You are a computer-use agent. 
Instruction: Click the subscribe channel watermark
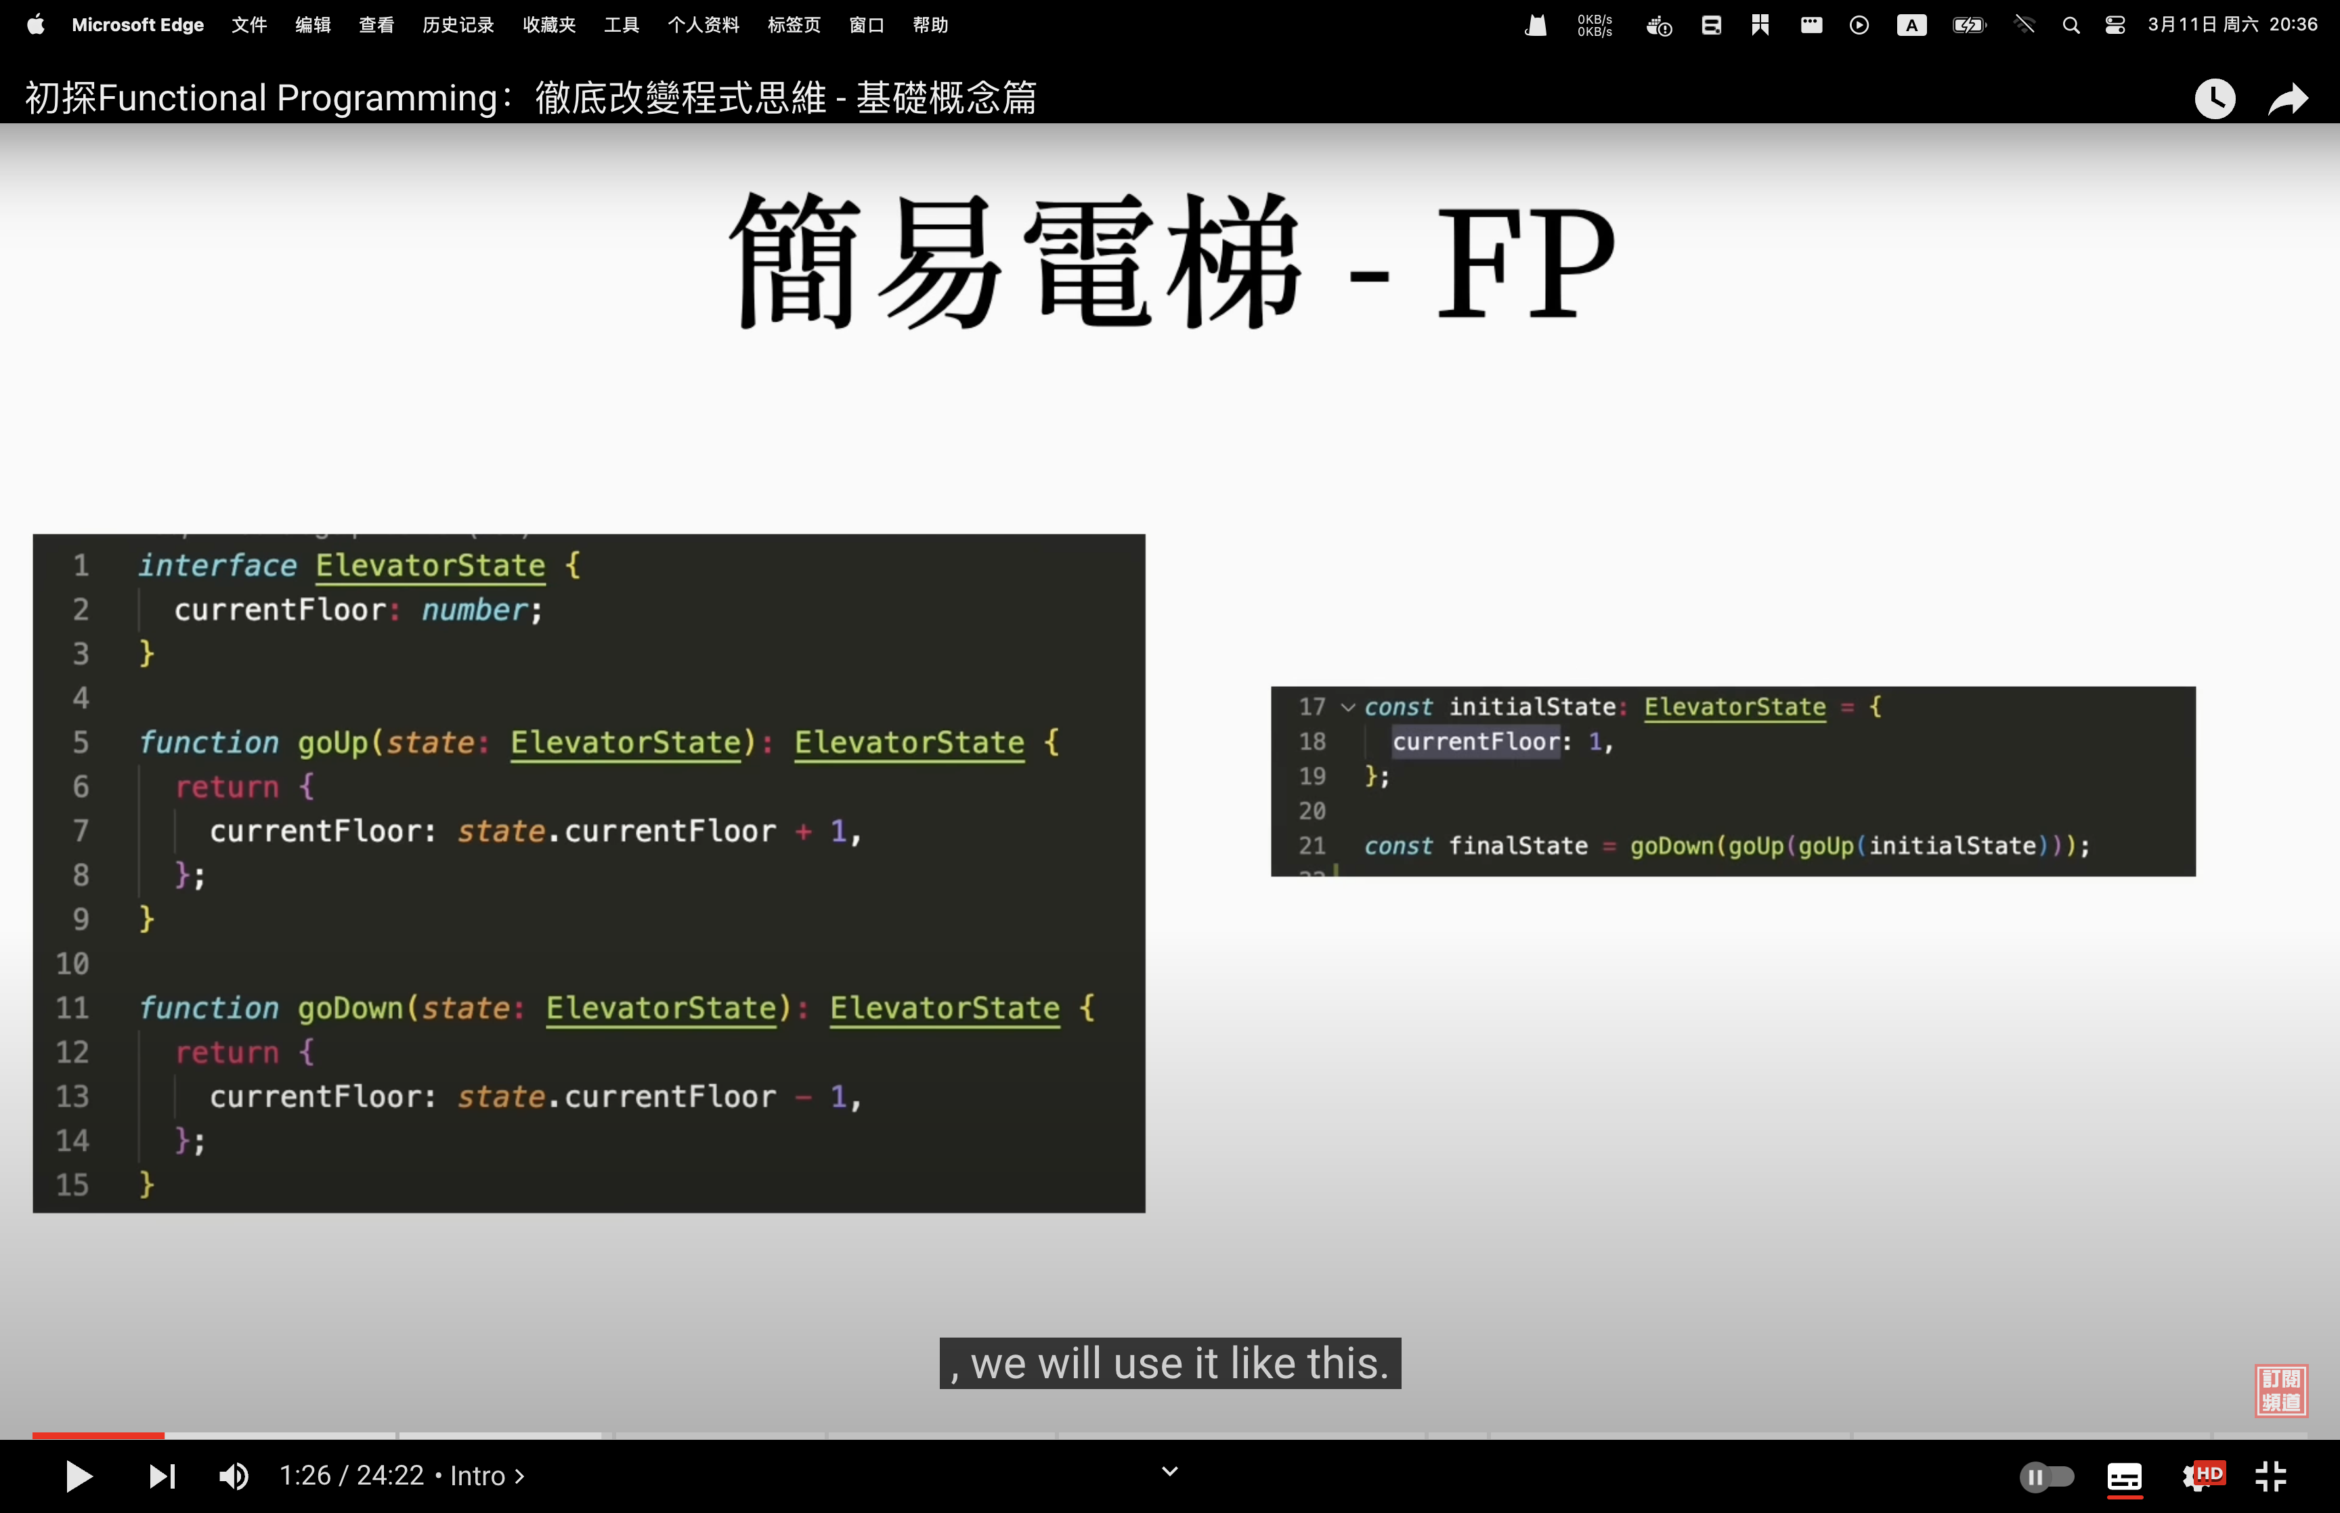(x=2281, y=1390)
